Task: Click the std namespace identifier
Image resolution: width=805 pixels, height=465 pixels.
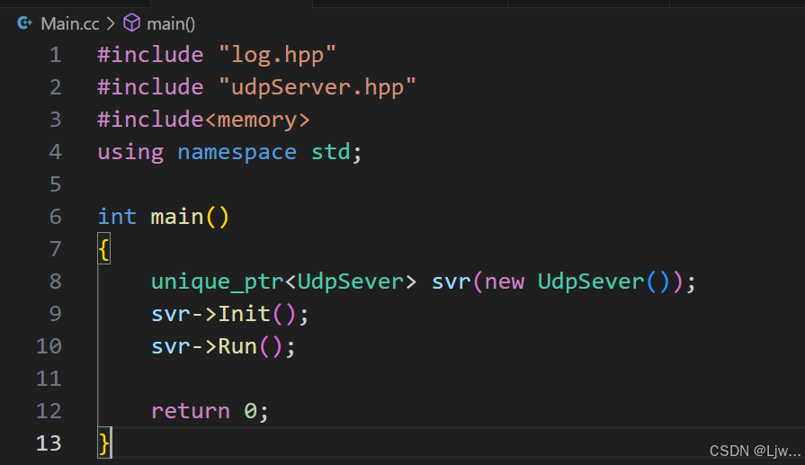Action: [330, 152]
